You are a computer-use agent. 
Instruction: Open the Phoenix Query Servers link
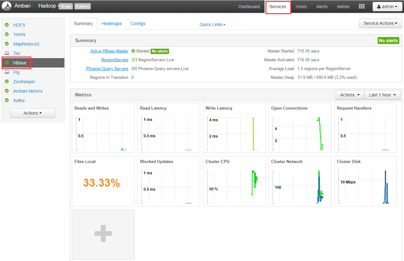point(107,69)
